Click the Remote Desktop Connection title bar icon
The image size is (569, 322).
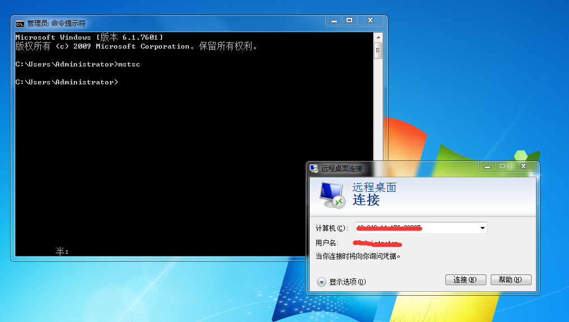point(314,168)
